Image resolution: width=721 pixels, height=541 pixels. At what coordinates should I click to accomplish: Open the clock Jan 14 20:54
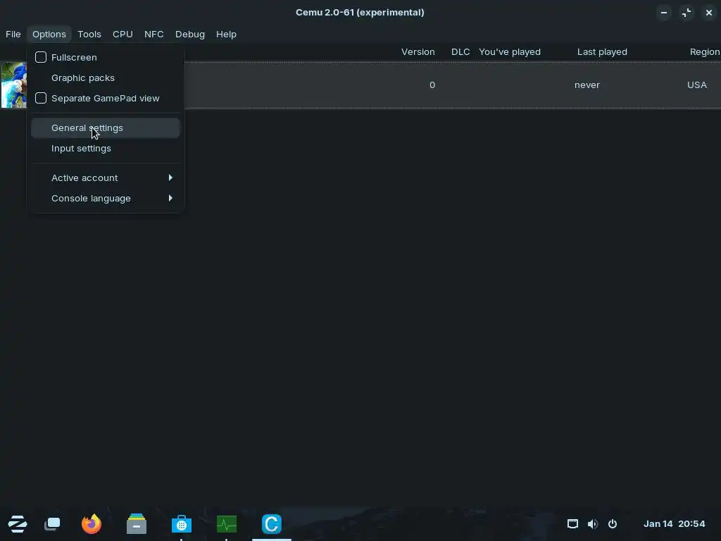[x=674, y=524]
